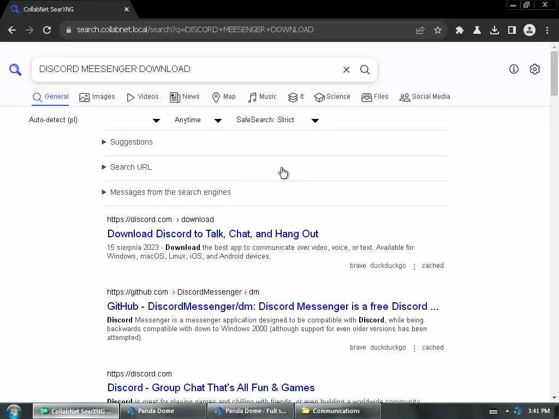This screenshot has height=419, width=559.
Task: Switch to Music search tab
Action: 262,97
